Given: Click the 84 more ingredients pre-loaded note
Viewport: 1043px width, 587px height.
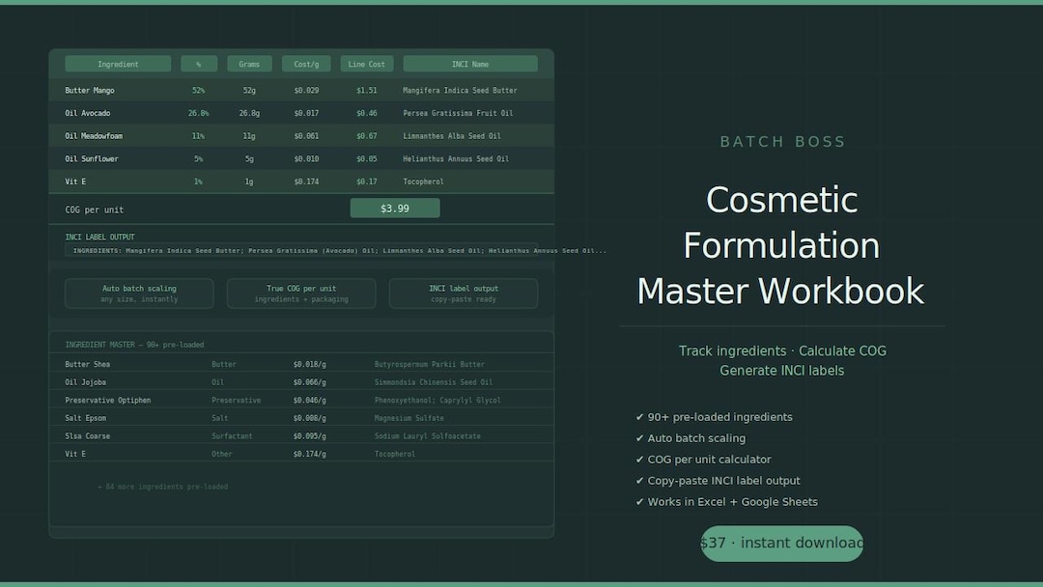Looking at the screenshot, I should click(163, 487).
